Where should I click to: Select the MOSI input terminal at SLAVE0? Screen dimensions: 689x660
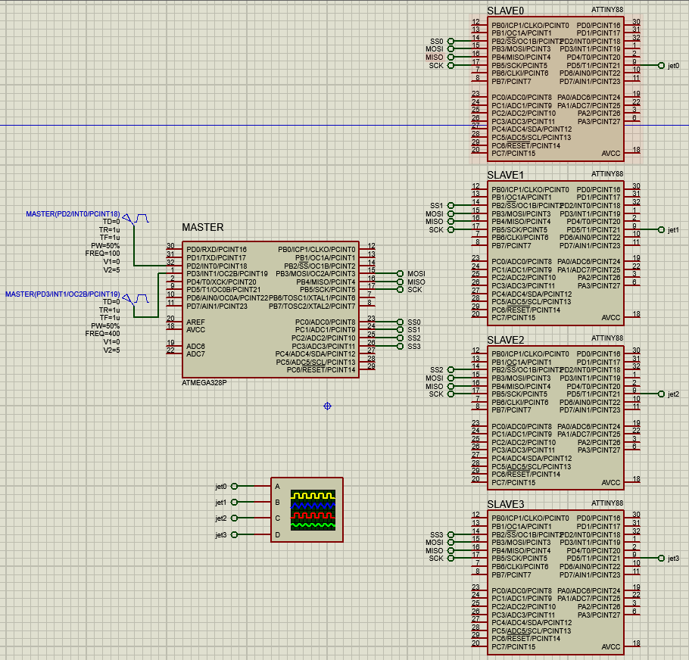point(450,48)
